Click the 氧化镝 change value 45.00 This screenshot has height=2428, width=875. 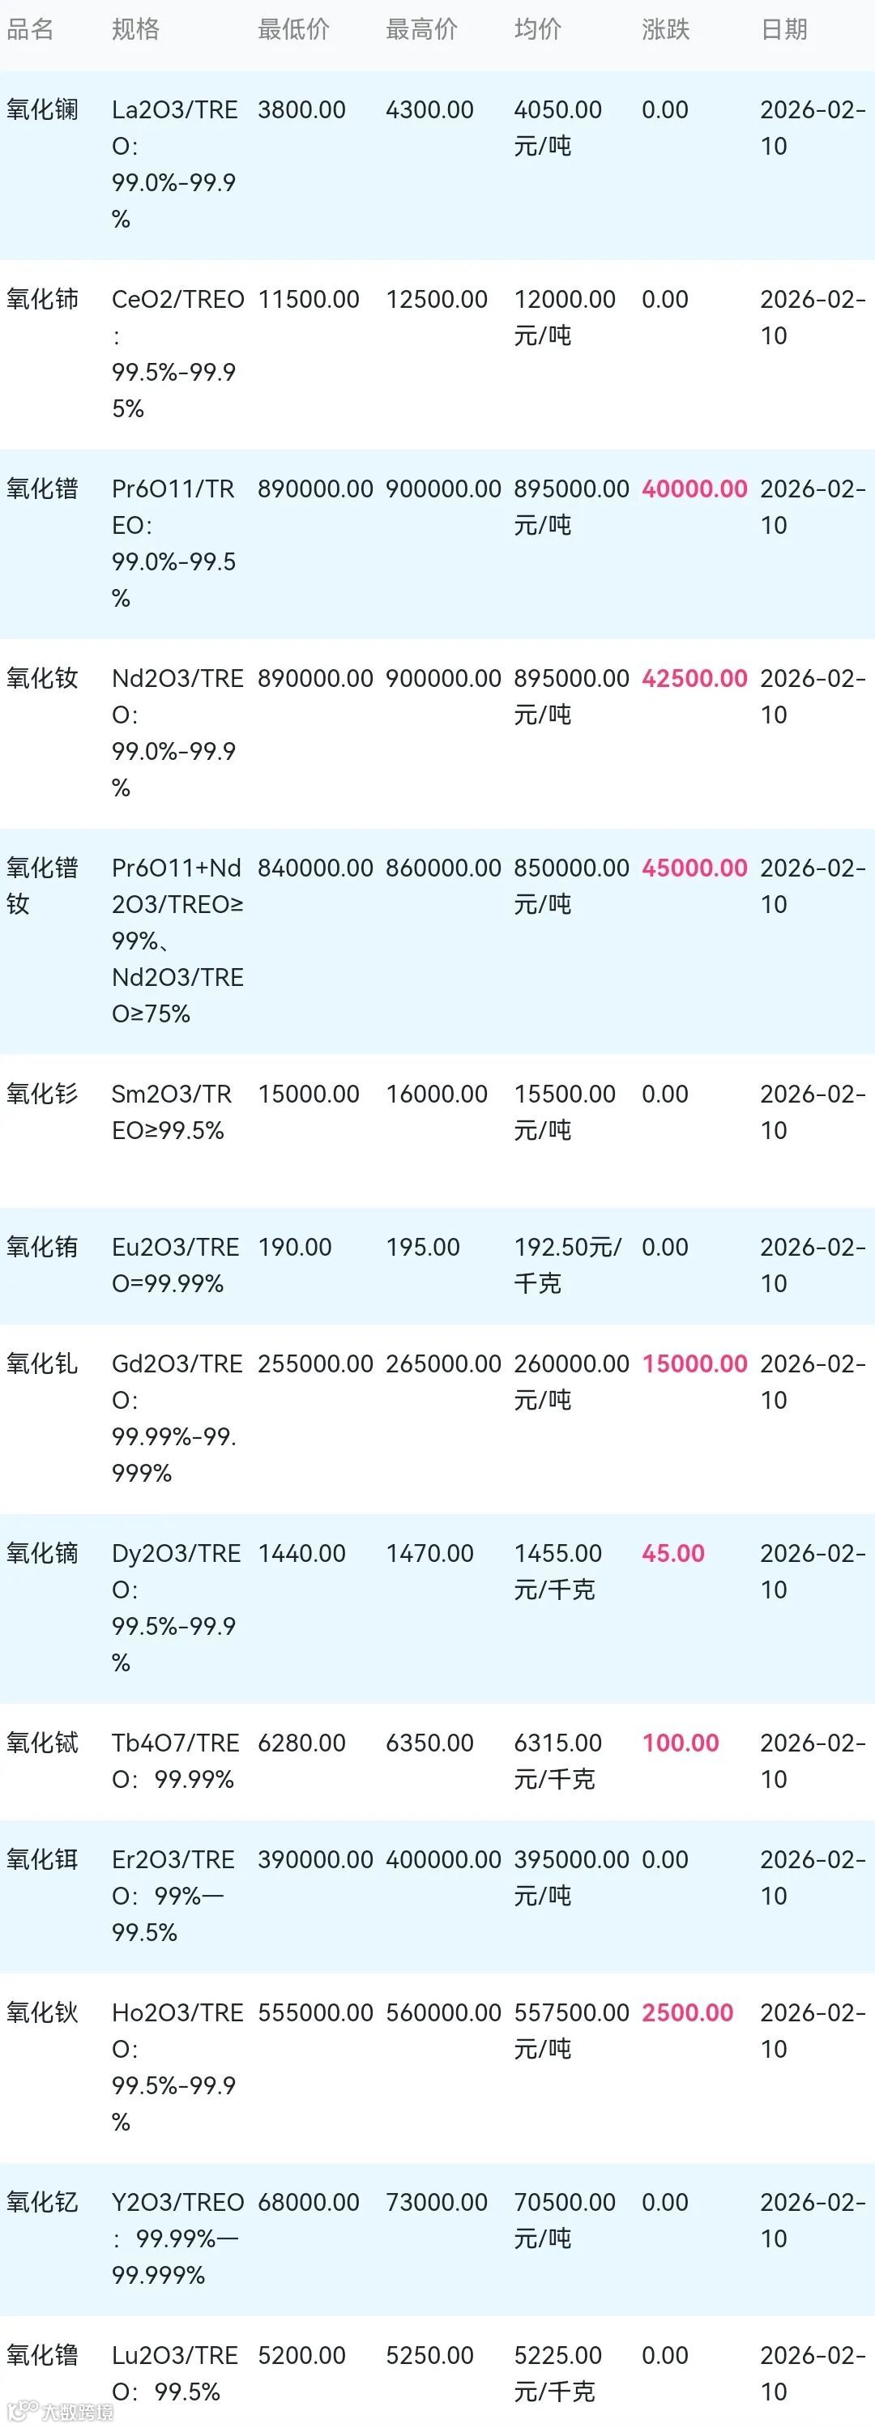(x=673, y=1553)
